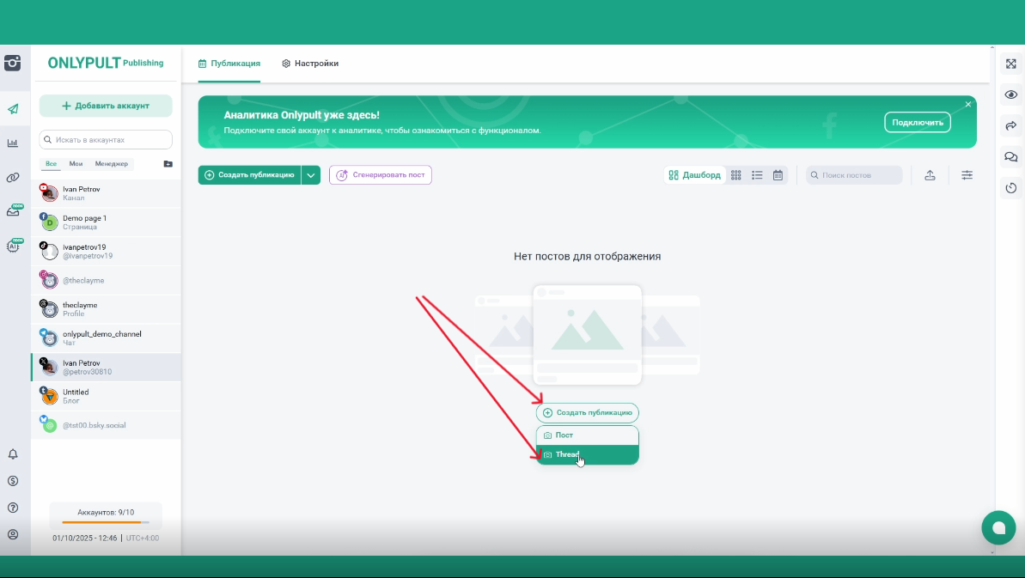The height and width of the screenshot is (578, 1025).
Task: Click the export upload icon near post search
Action: (x=930, y=175)
